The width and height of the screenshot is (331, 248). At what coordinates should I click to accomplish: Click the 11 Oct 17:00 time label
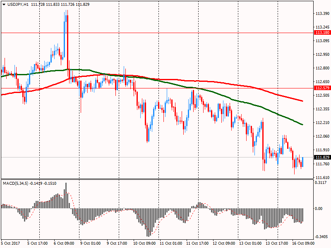point(197,243)
